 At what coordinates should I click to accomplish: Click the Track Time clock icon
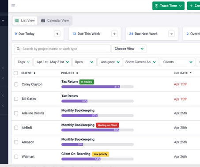click(x=156, y=6)
